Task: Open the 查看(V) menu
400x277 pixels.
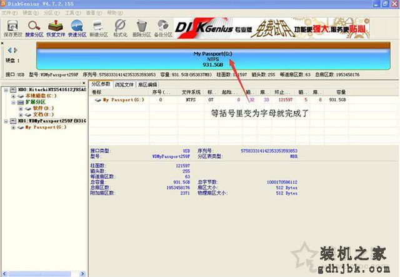Action: pos(94,13)
